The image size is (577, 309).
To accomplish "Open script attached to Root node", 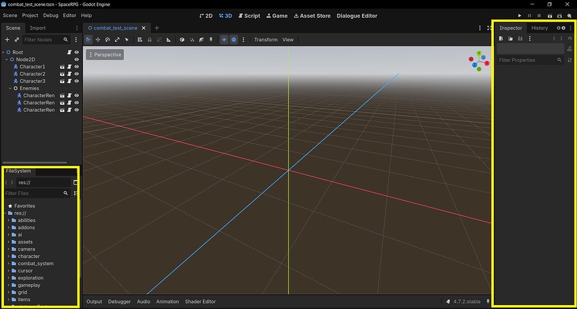I will 70,52.
